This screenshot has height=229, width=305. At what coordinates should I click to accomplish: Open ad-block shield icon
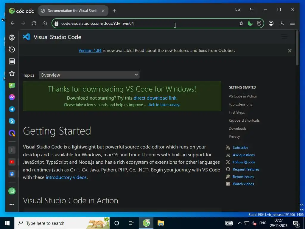(259, 23)
